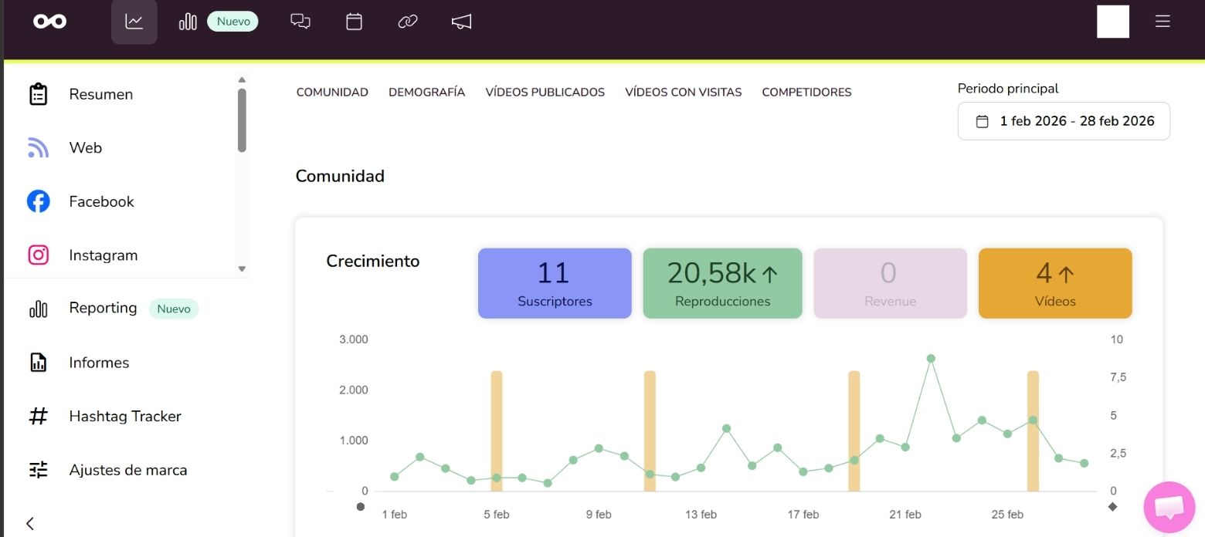The image size is (1205, 537).
Task: Click the Metricool infinity logo
Action: pos(50,22)
